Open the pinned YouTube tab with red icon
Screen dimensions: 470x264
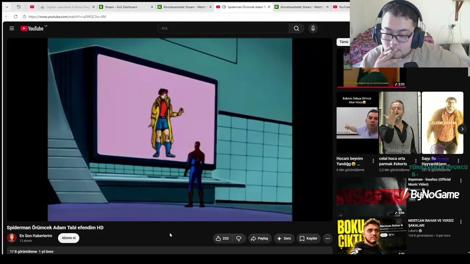(x=32, y=7)
